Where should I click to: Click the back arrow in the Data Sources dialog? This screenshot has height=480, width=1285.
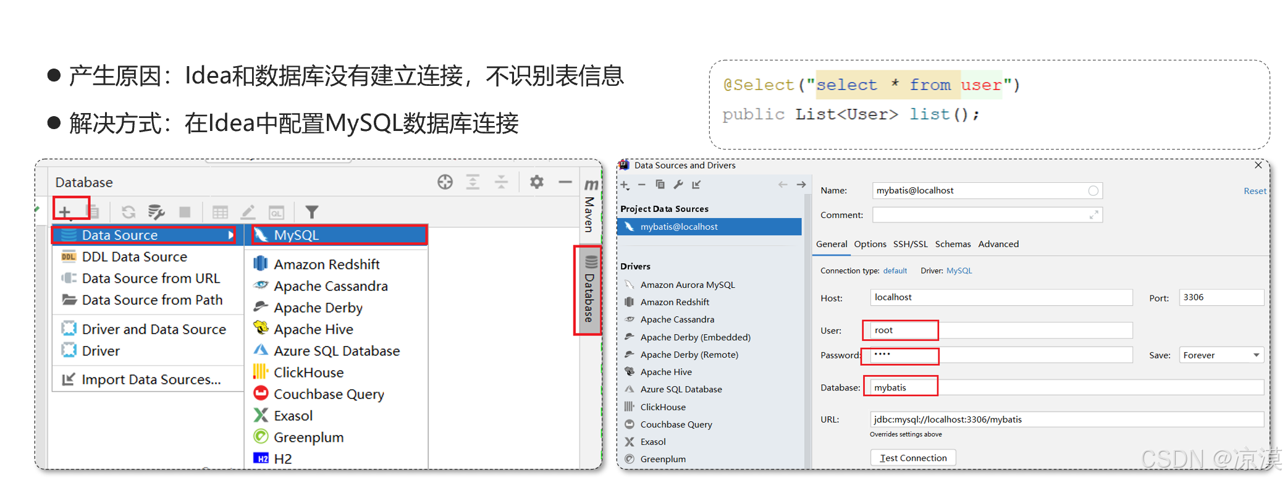pos(783,184)
